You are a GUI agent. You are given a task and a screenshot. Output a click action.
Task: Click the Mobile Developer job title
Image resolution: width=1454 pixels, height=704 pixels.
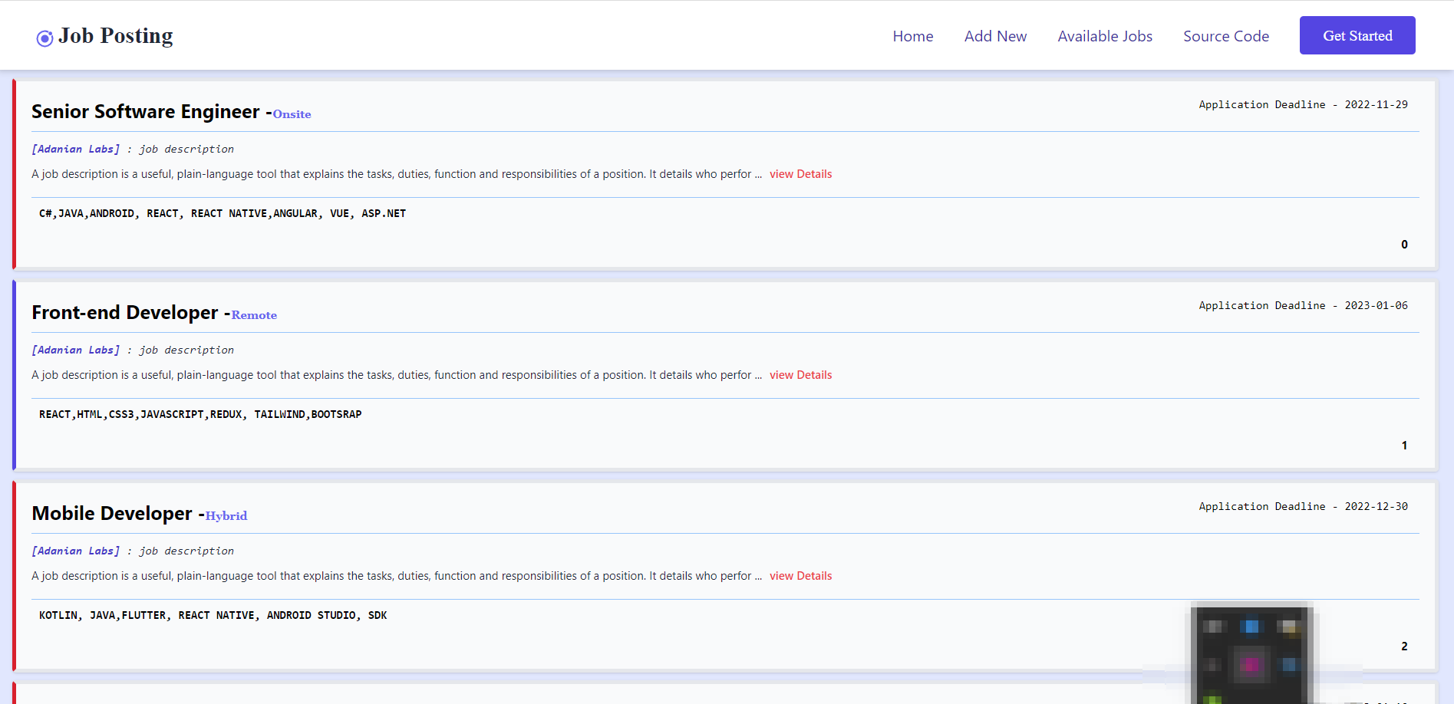pos(112,514)
